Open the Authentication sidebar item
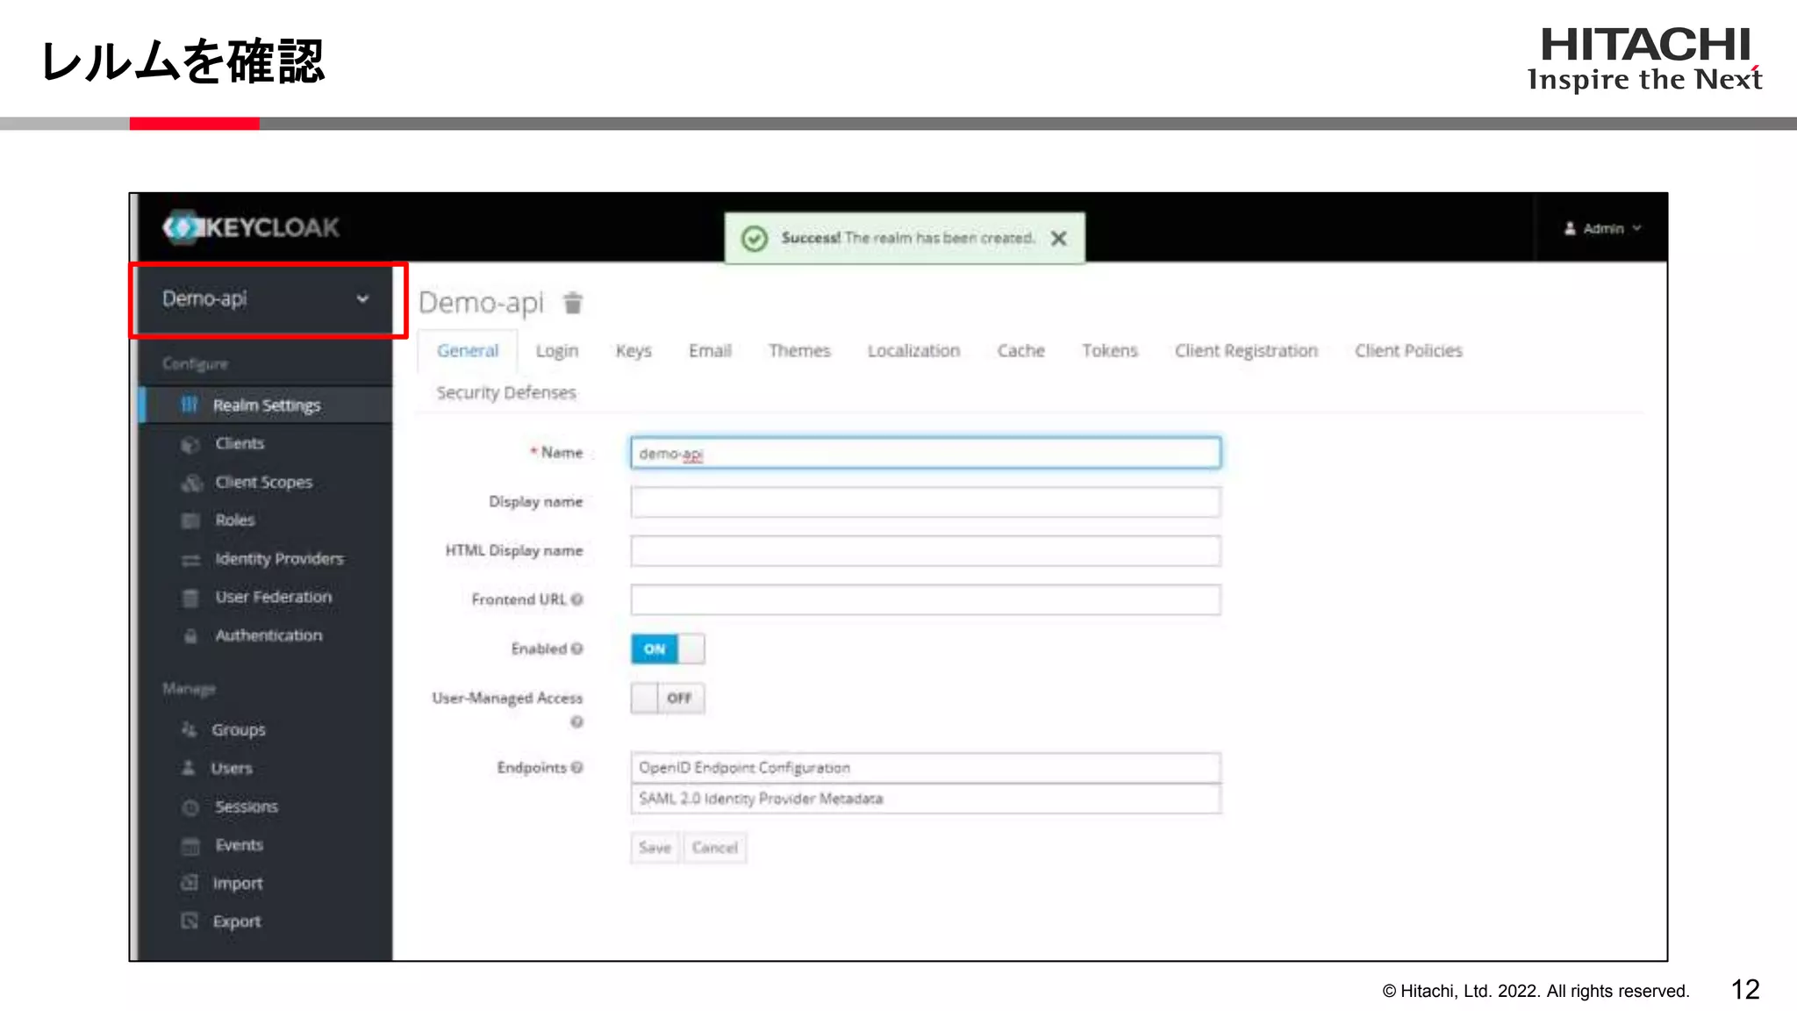1797x1011 pixels. pyautogui.click(x=268, y=635)
